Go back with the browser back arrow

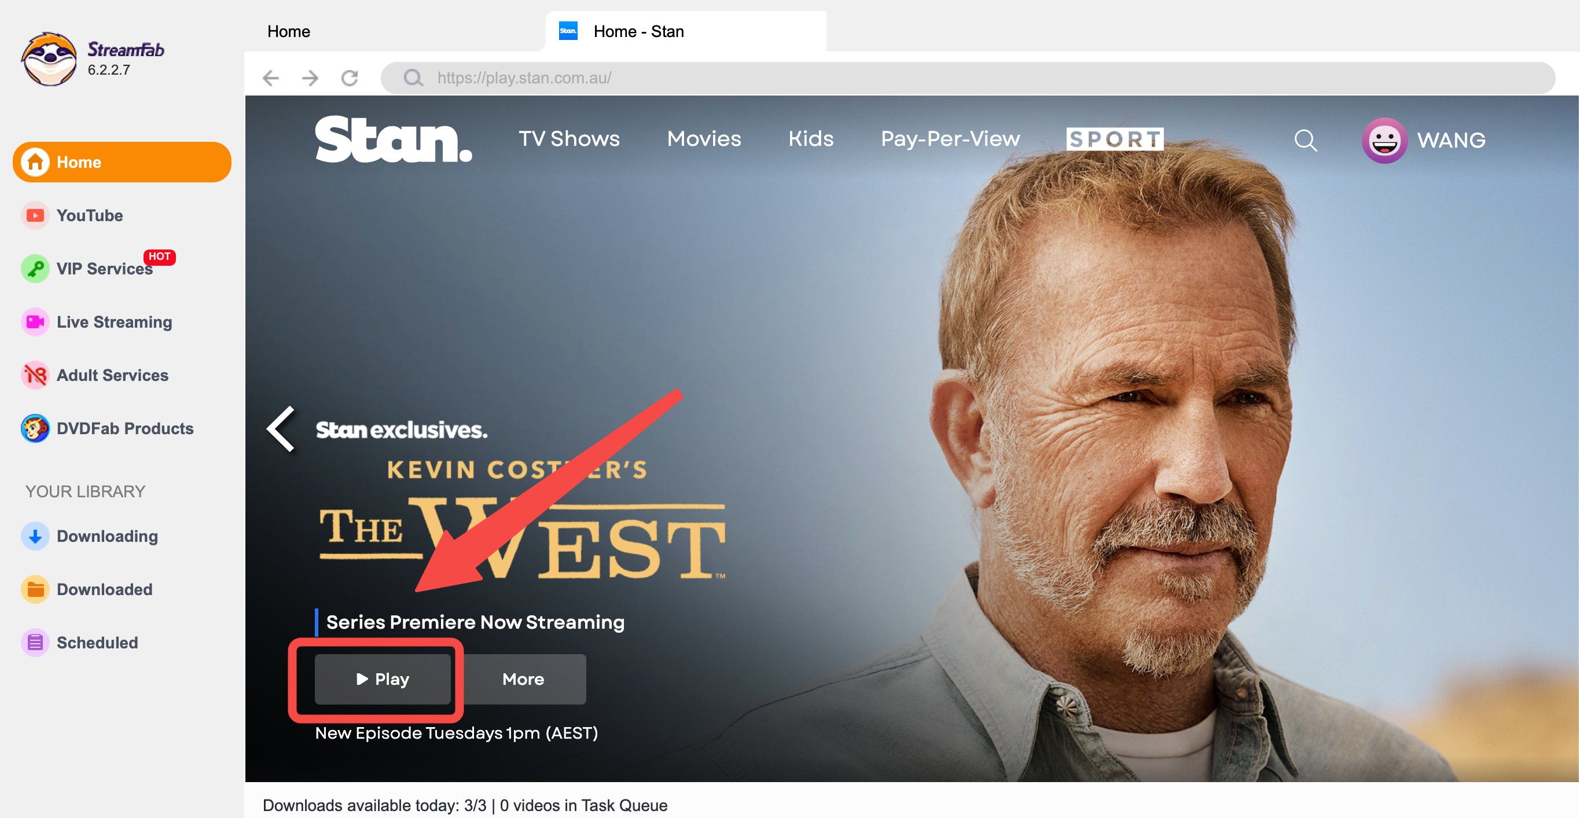(270, 78)
